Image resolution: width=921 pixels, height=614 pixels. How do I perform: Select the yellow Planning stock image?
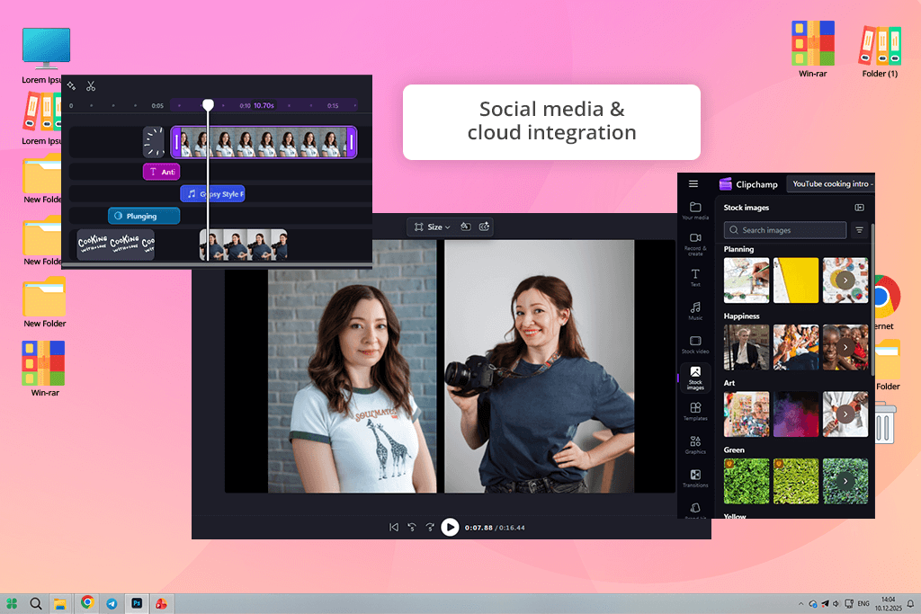coord(796,280)
